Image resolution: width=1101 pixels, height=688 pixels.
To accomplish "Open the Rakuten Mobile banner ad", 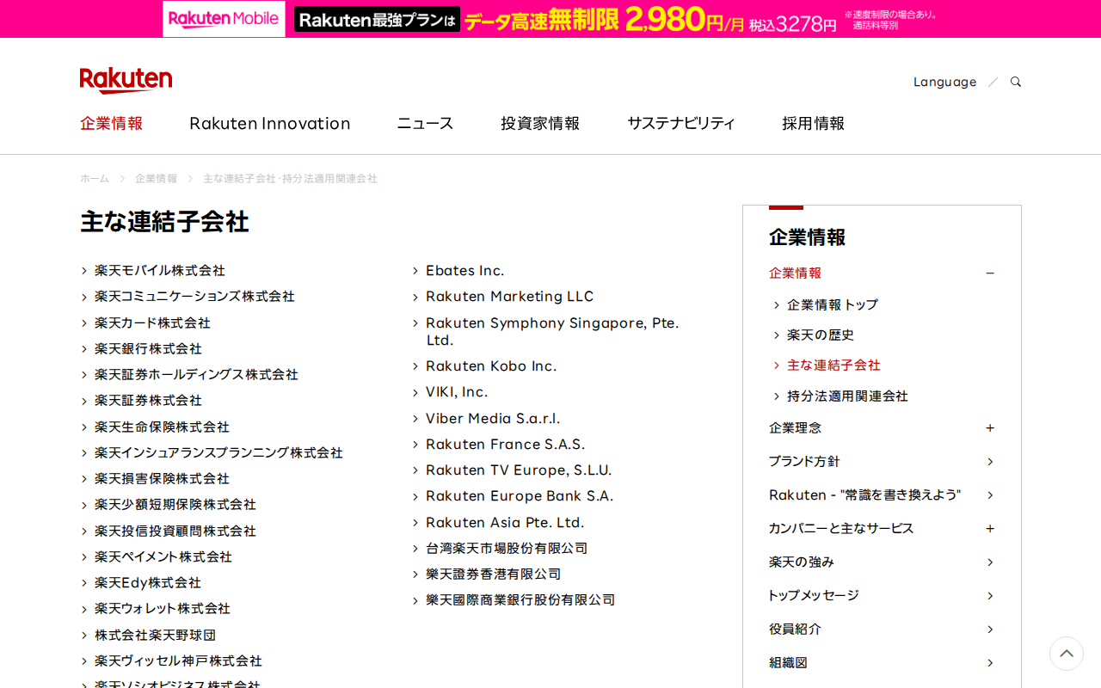I will [x=550, y=19].
